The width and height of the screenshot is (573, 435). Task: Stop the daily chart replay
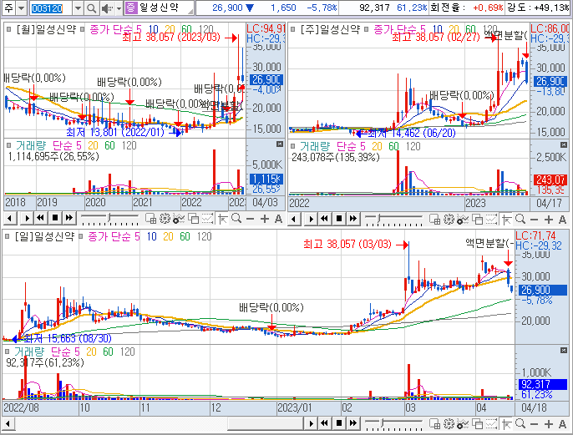point(339,423)
